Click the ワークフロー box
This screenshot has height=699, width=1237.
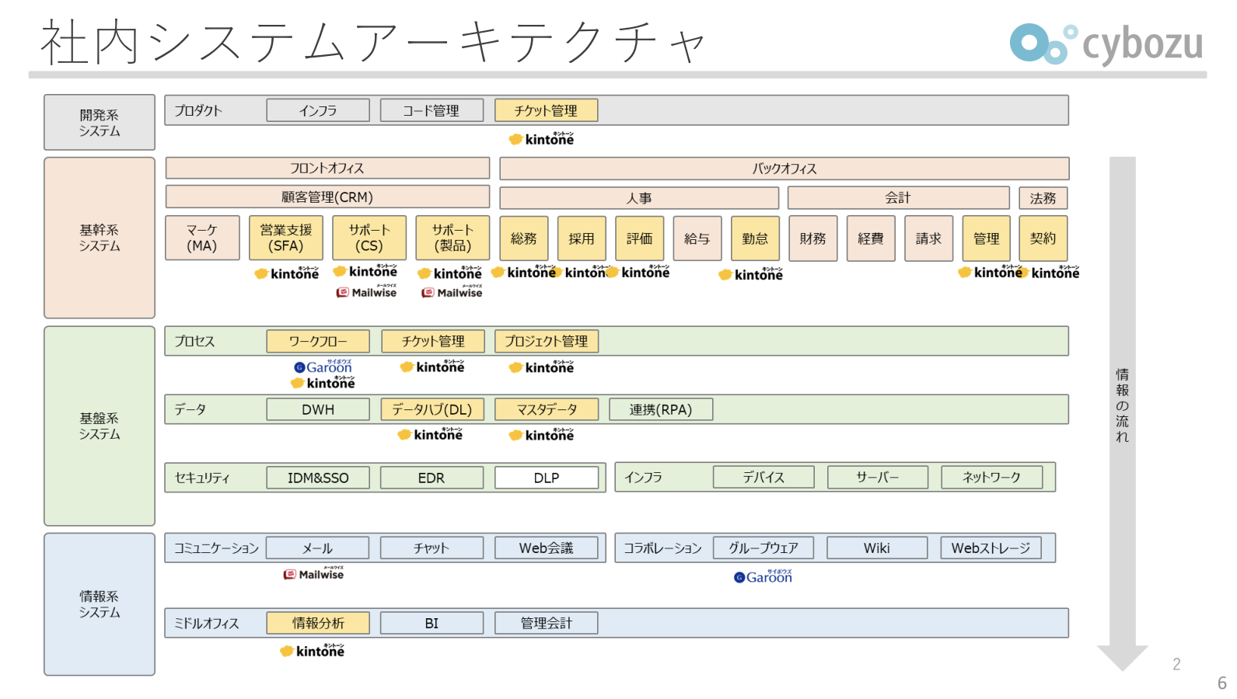(x=318, y=341)
